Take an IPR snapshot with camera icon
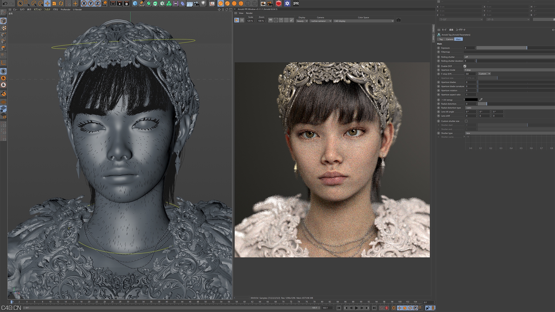This screenshot has height=312, width=555. tap(399, 20)
